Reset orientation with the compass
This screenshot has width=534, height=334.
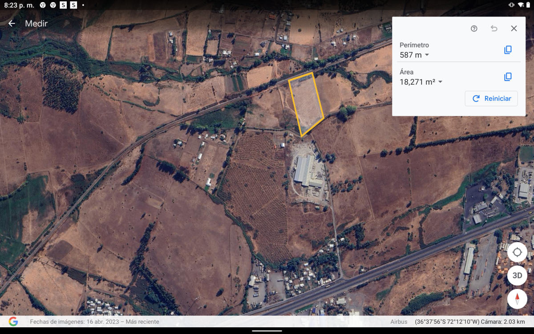(517, 298)
